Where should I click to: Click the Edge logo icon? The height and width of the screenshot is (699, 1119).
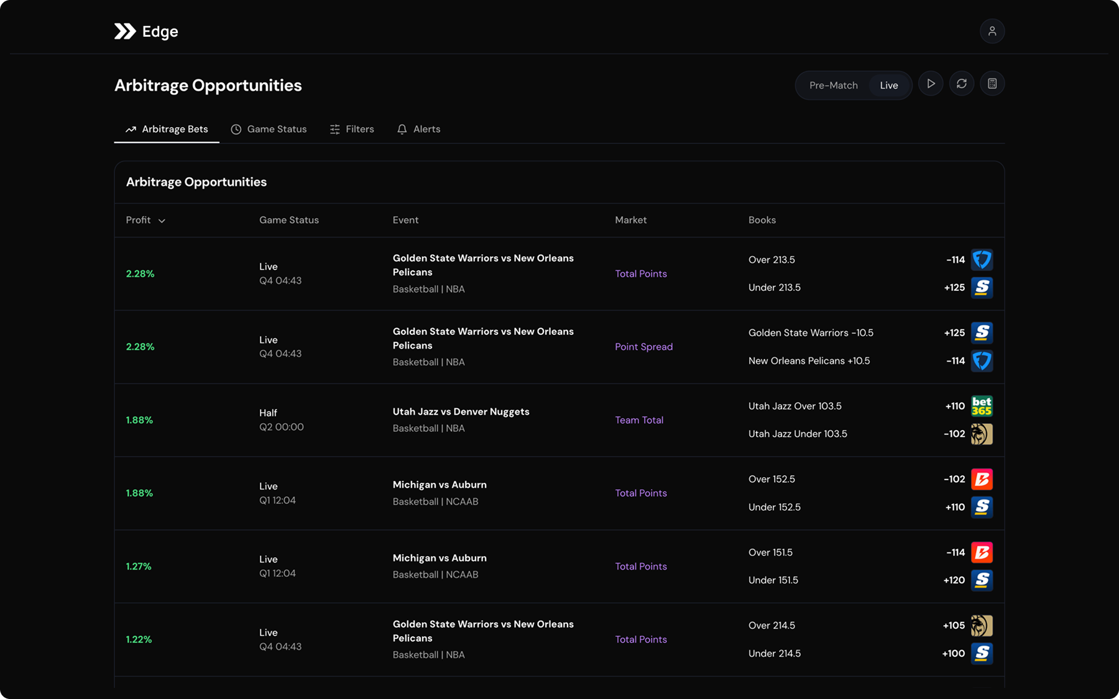[x=125, y=31]
